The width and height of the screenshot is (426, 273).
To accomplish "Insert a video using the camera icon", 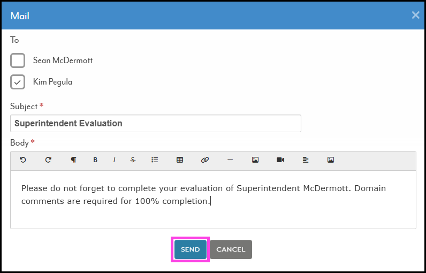I will 280,160.
